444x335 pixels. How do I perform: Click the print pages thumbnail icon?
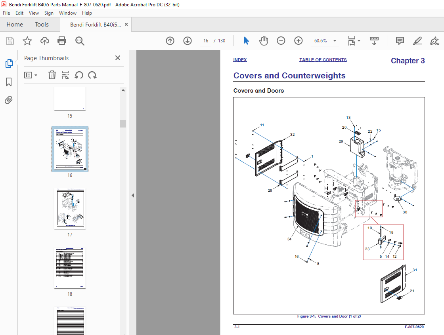65,75
